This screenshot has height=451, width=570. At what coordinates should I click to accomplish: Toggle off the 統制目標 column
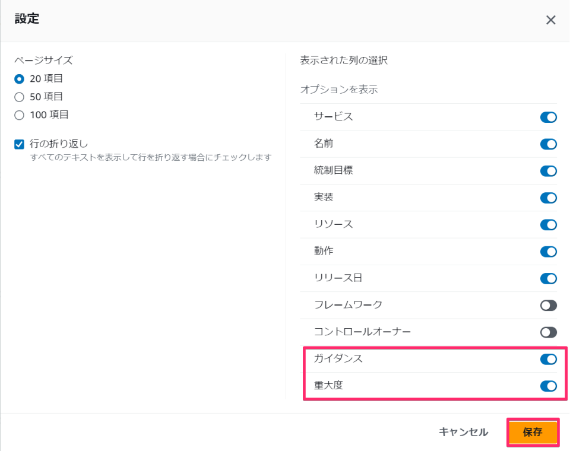tap(548, 171)
